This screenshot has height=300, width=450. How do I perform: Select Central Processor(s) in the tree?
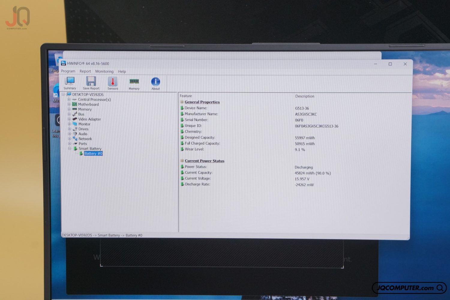[94, 100]
